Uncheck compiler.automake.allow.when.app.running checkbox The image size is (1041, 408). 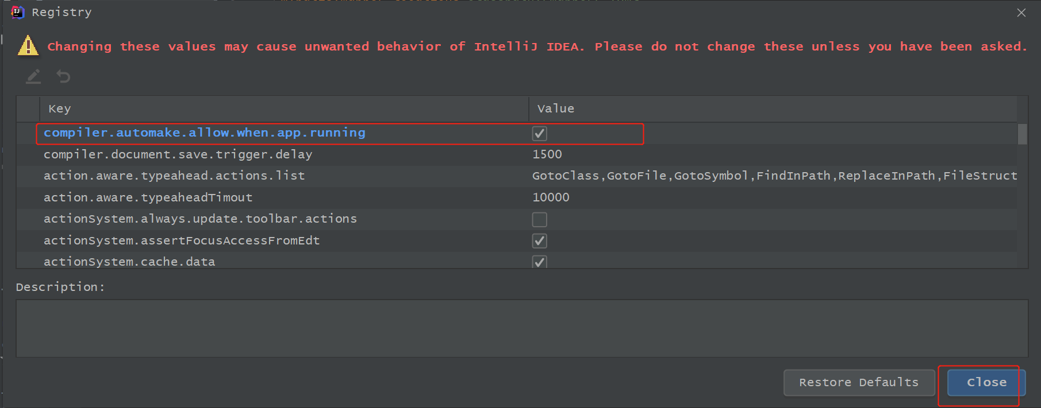(539, 134)
